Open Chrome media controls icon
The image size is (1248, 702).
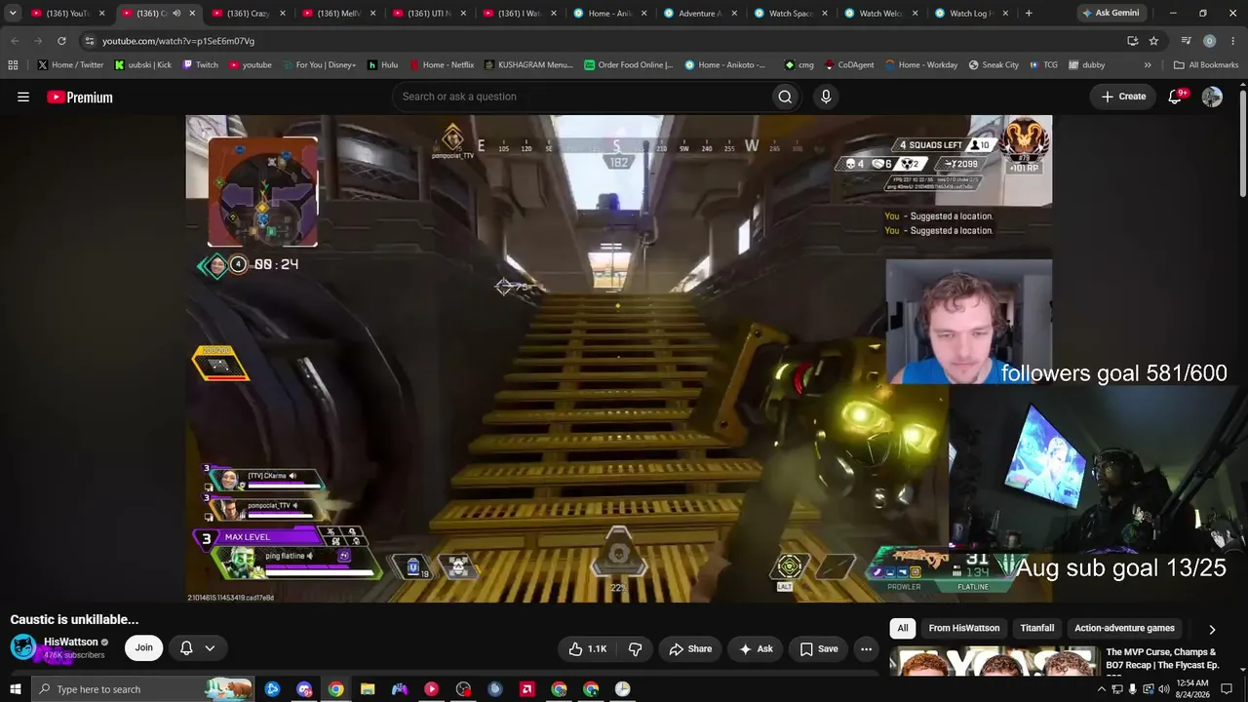(1186, 41)
